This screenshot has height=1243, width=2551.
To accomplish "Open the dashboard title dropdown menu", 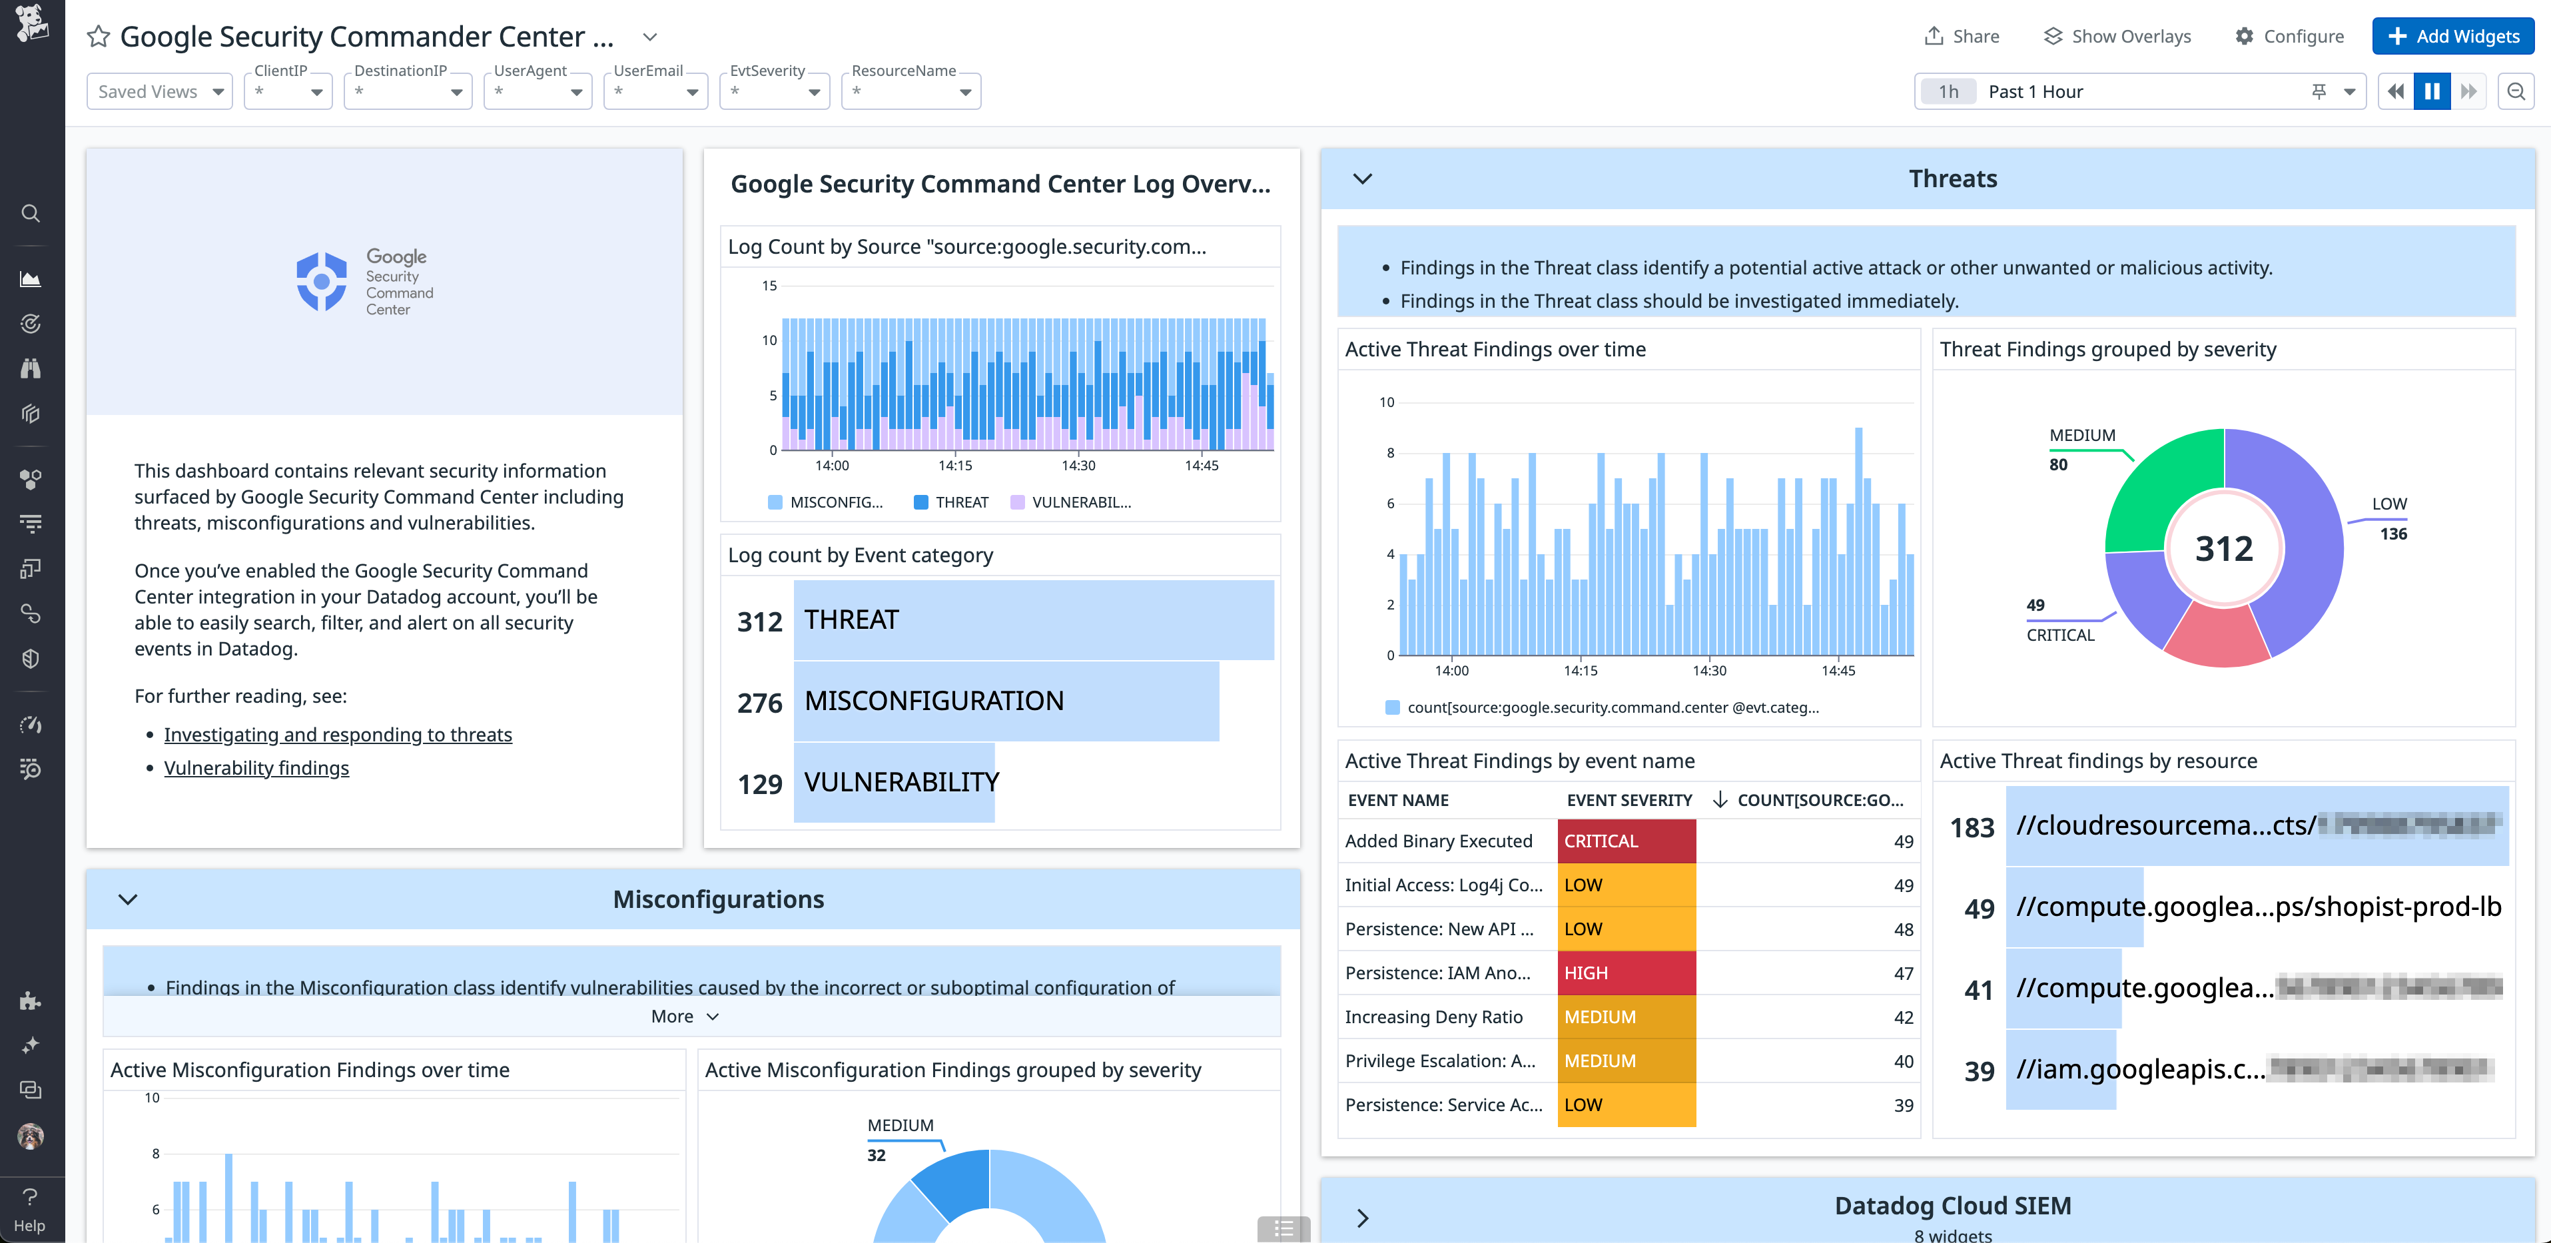I will pos(649,36).
